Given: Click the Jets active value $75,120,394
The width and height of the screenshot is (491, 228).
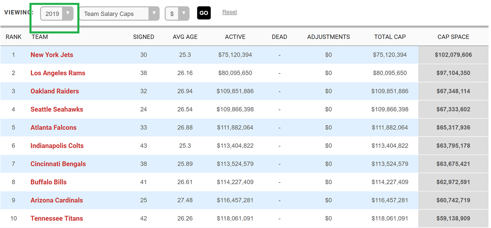Looking at the screenshot, I should 235,55.
